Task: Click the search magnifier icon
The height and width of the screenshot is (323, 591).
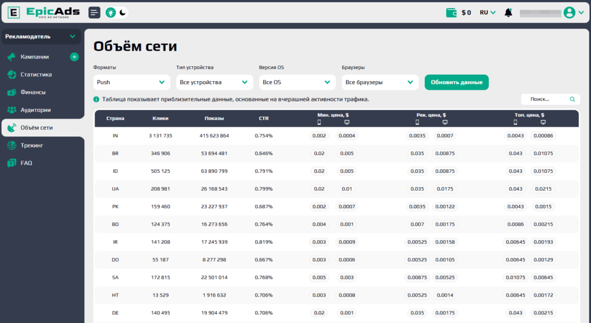Action: point(573,99)
